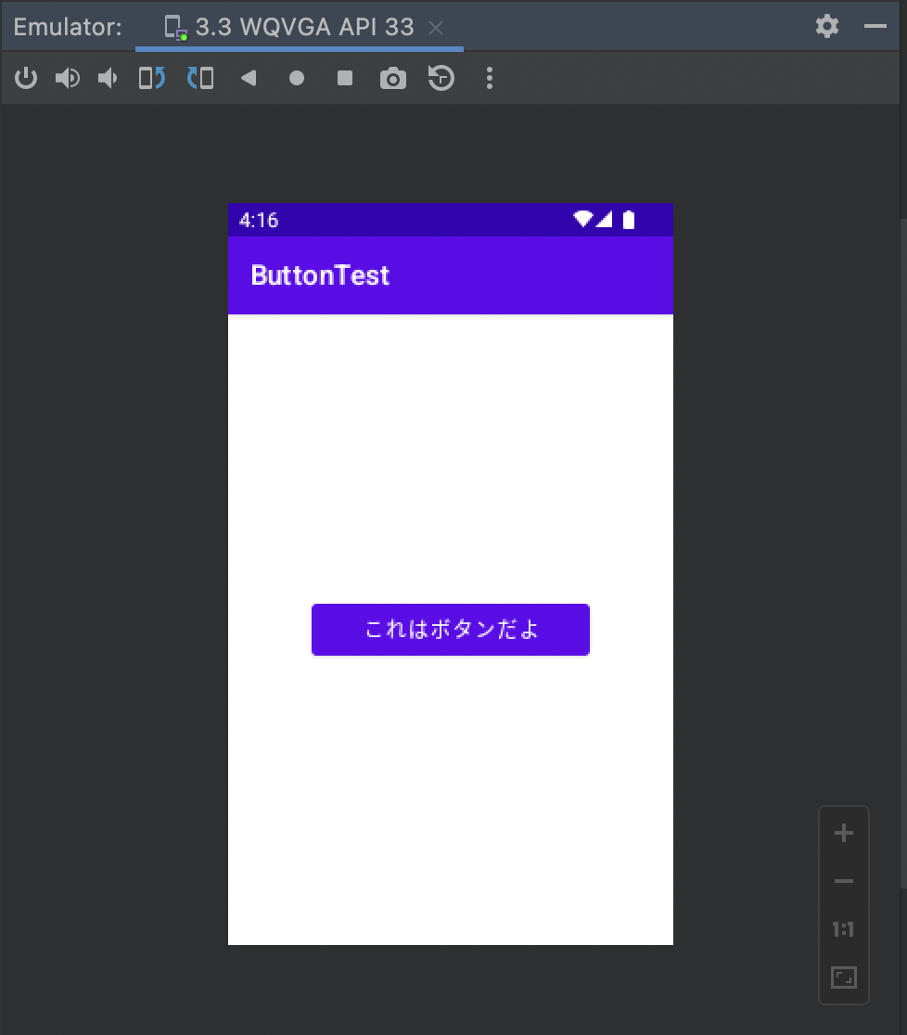Screen dimensions: 907x1035
Task: Raise the emulator volume
Action: click(x=67, y=78)
